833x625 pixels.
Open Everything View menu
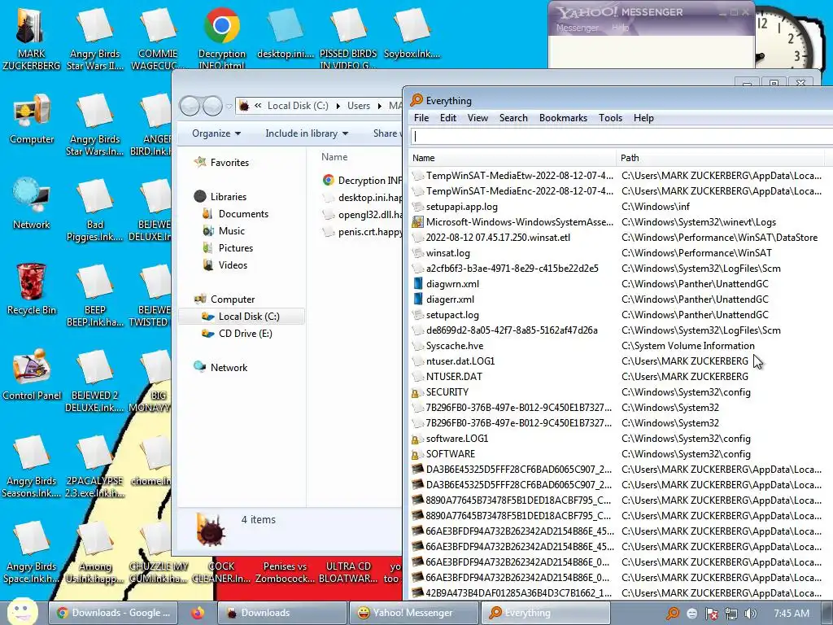pos(478,118)
